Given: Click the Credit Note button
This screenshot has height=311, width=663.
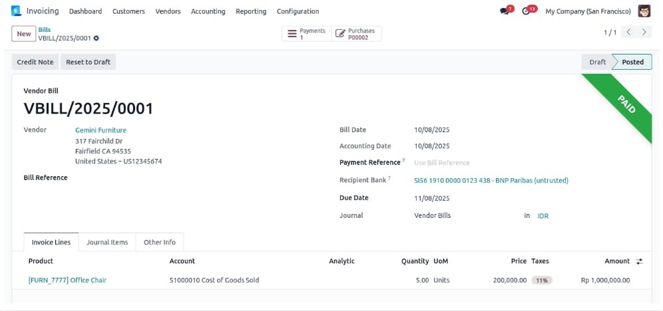Looking at the screenshot, I should tap(35, 62).
